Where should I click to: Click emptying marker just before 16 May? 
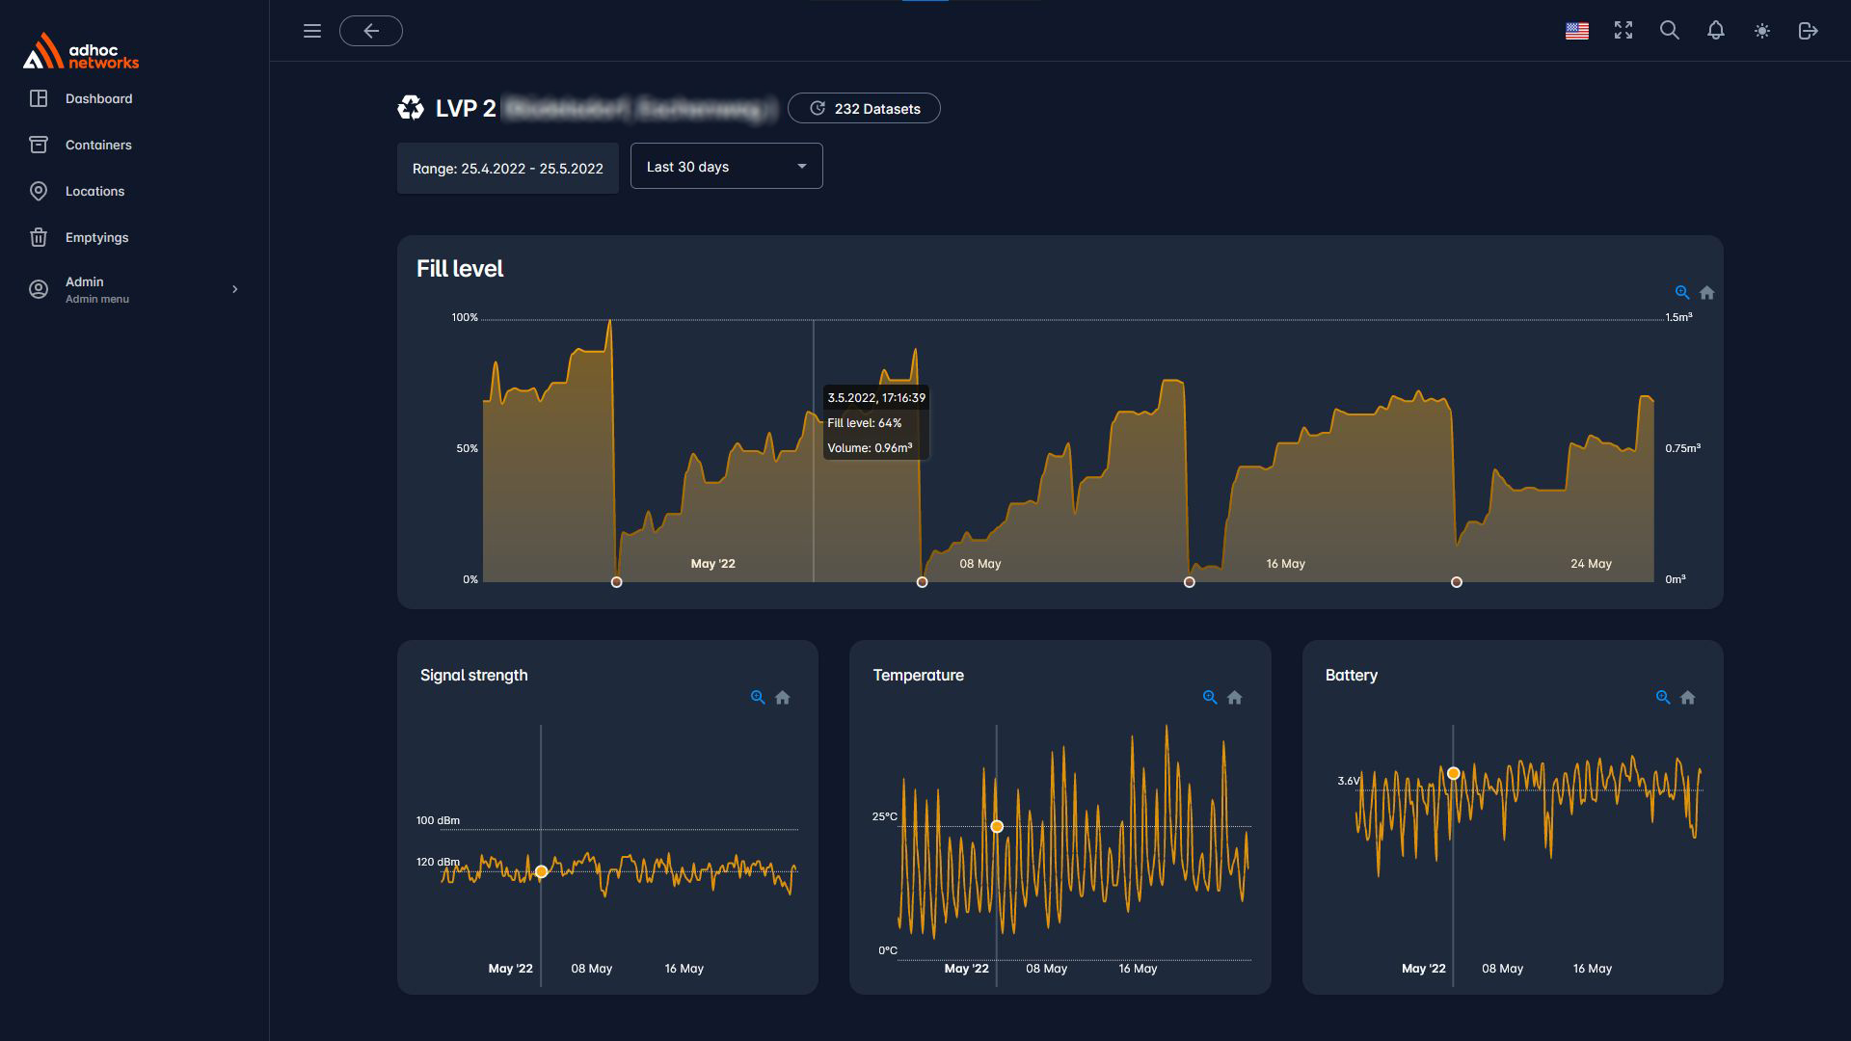point(1190,582)
